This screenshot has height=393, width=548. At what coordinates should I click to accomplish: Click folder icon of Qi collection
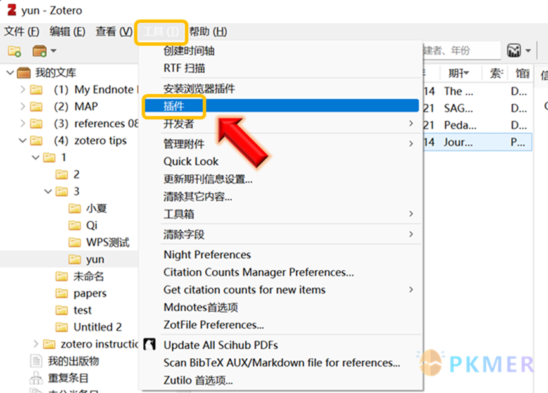click(x=75, y=225)
